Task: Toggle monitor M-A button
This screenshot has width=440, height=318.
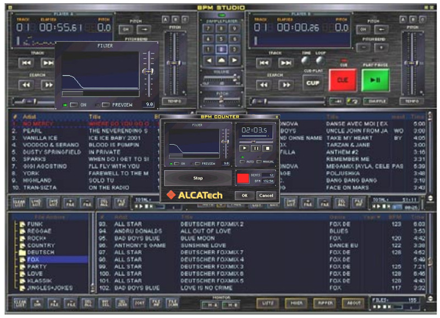Action: coord(211,305)
